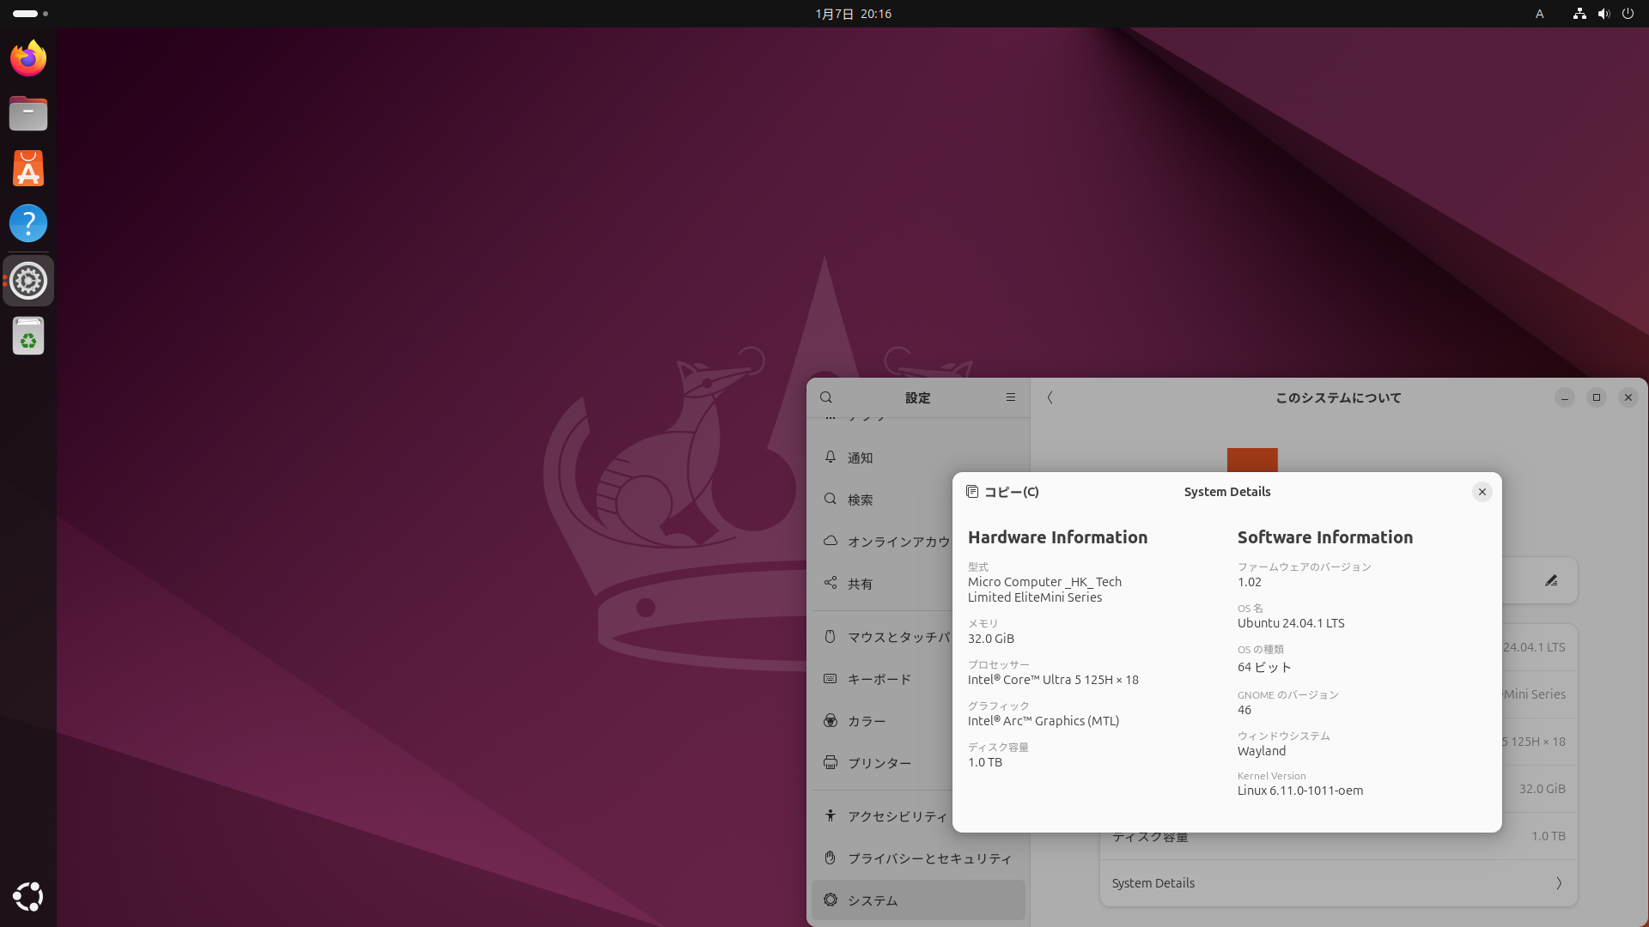Click the pencil edit icon for device name
Image resolution: width=1649 pixels, height=927 pixels.
(1551, 581)
